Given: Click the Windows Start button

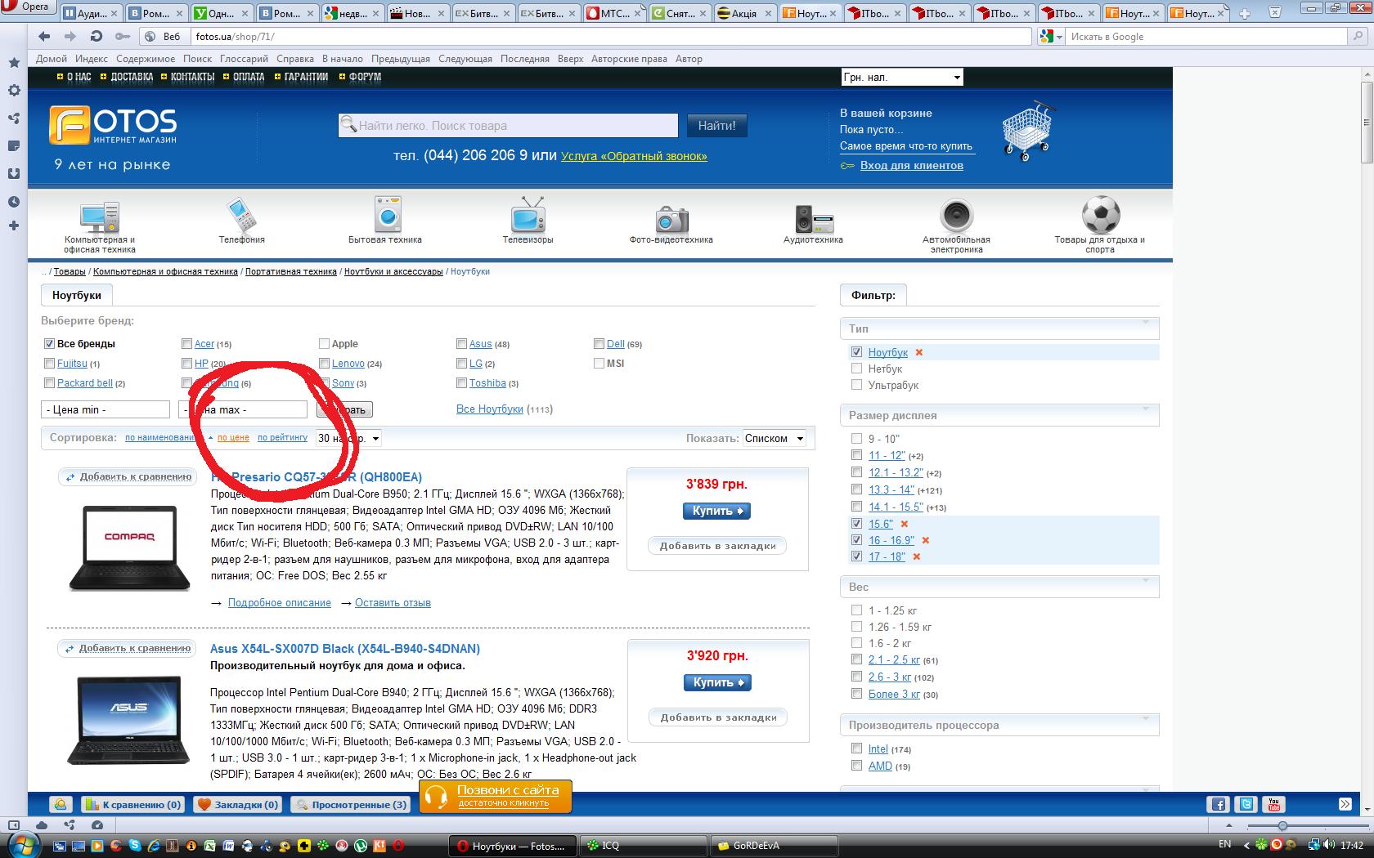Looking at the screenshot, I should [x=22, y=845].
